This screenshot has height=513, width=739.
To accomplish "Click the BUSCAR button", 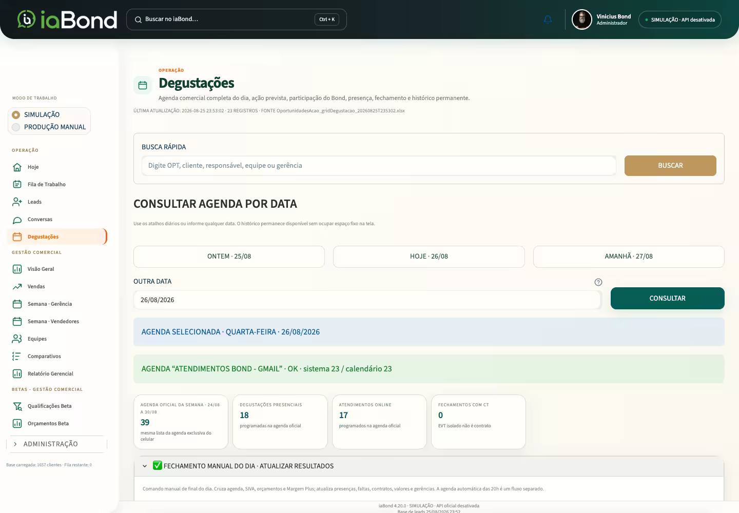I will click(670, 166).
